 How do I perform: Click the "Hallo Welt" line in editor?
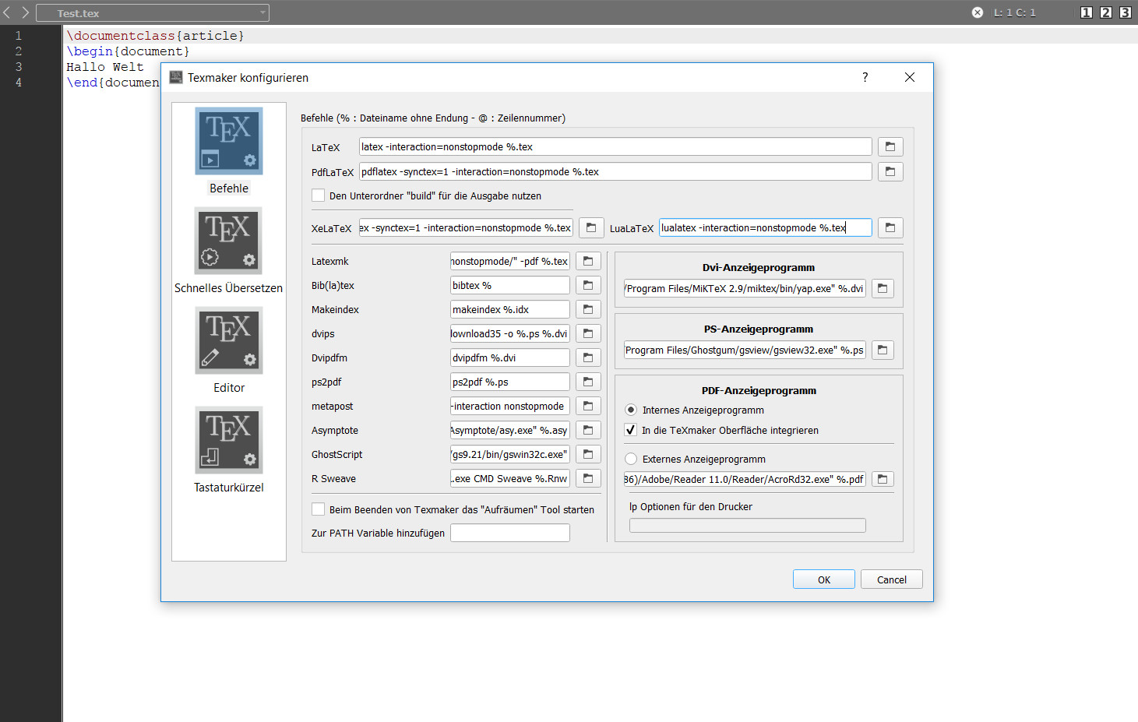[x=105, y=66]
